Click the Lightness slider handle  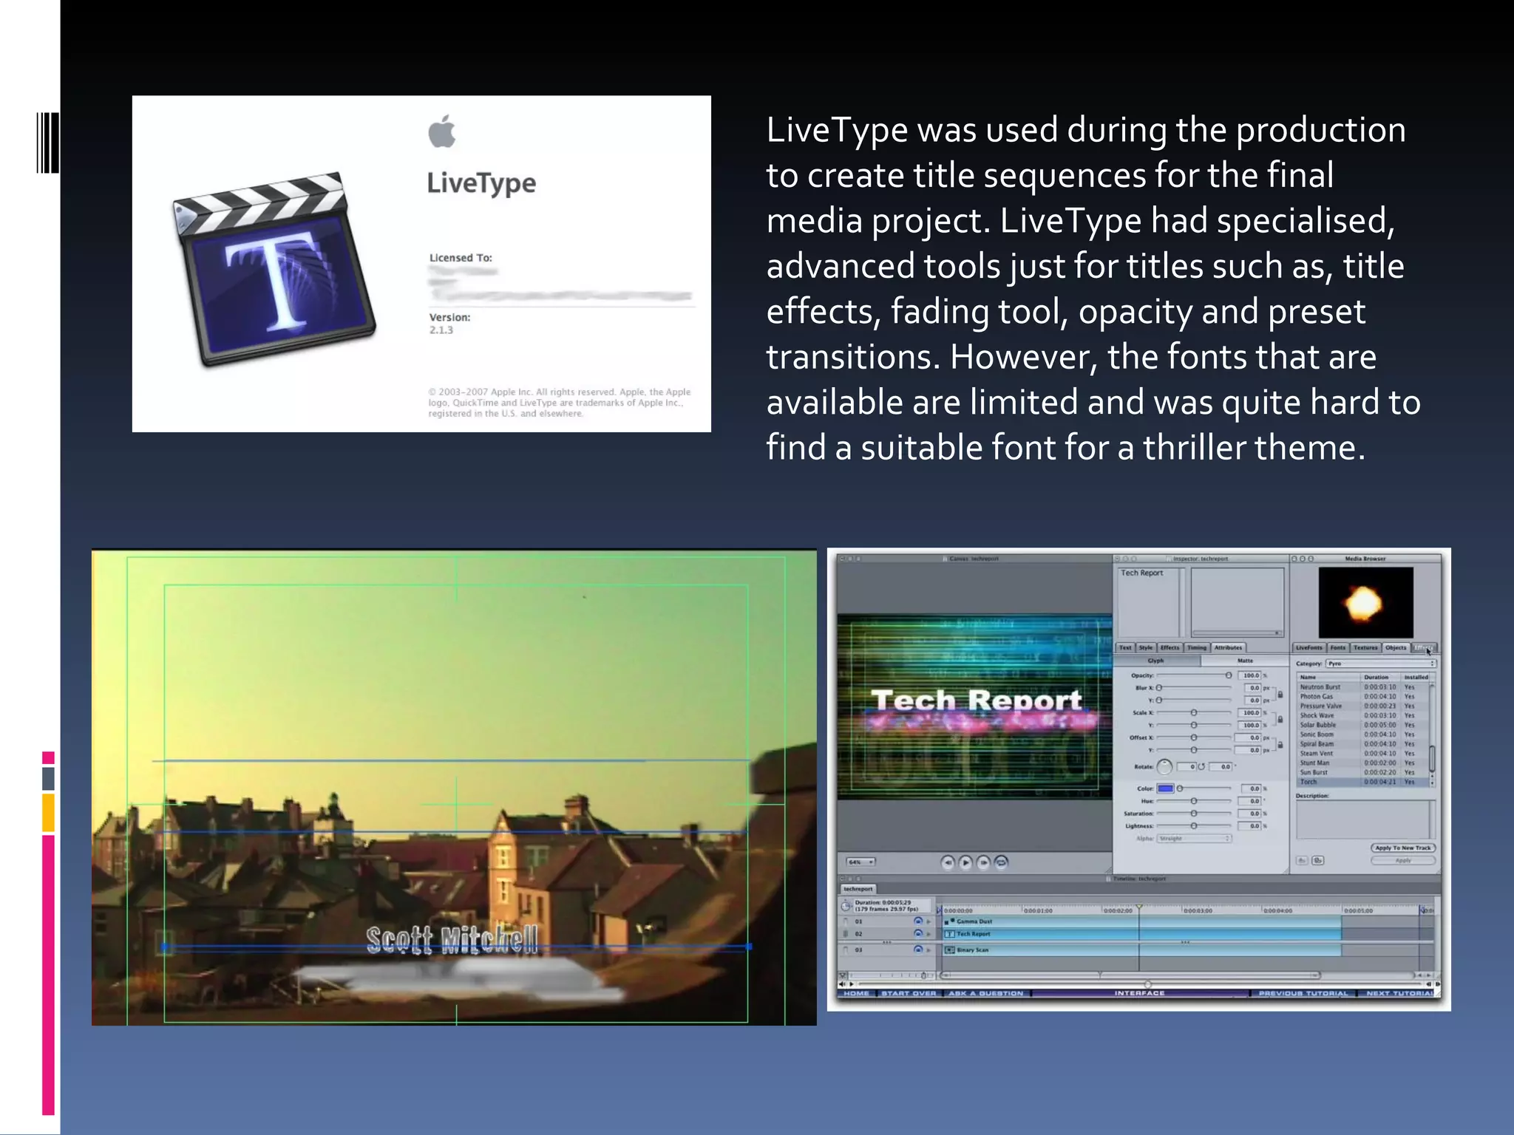click(1194, 826)
